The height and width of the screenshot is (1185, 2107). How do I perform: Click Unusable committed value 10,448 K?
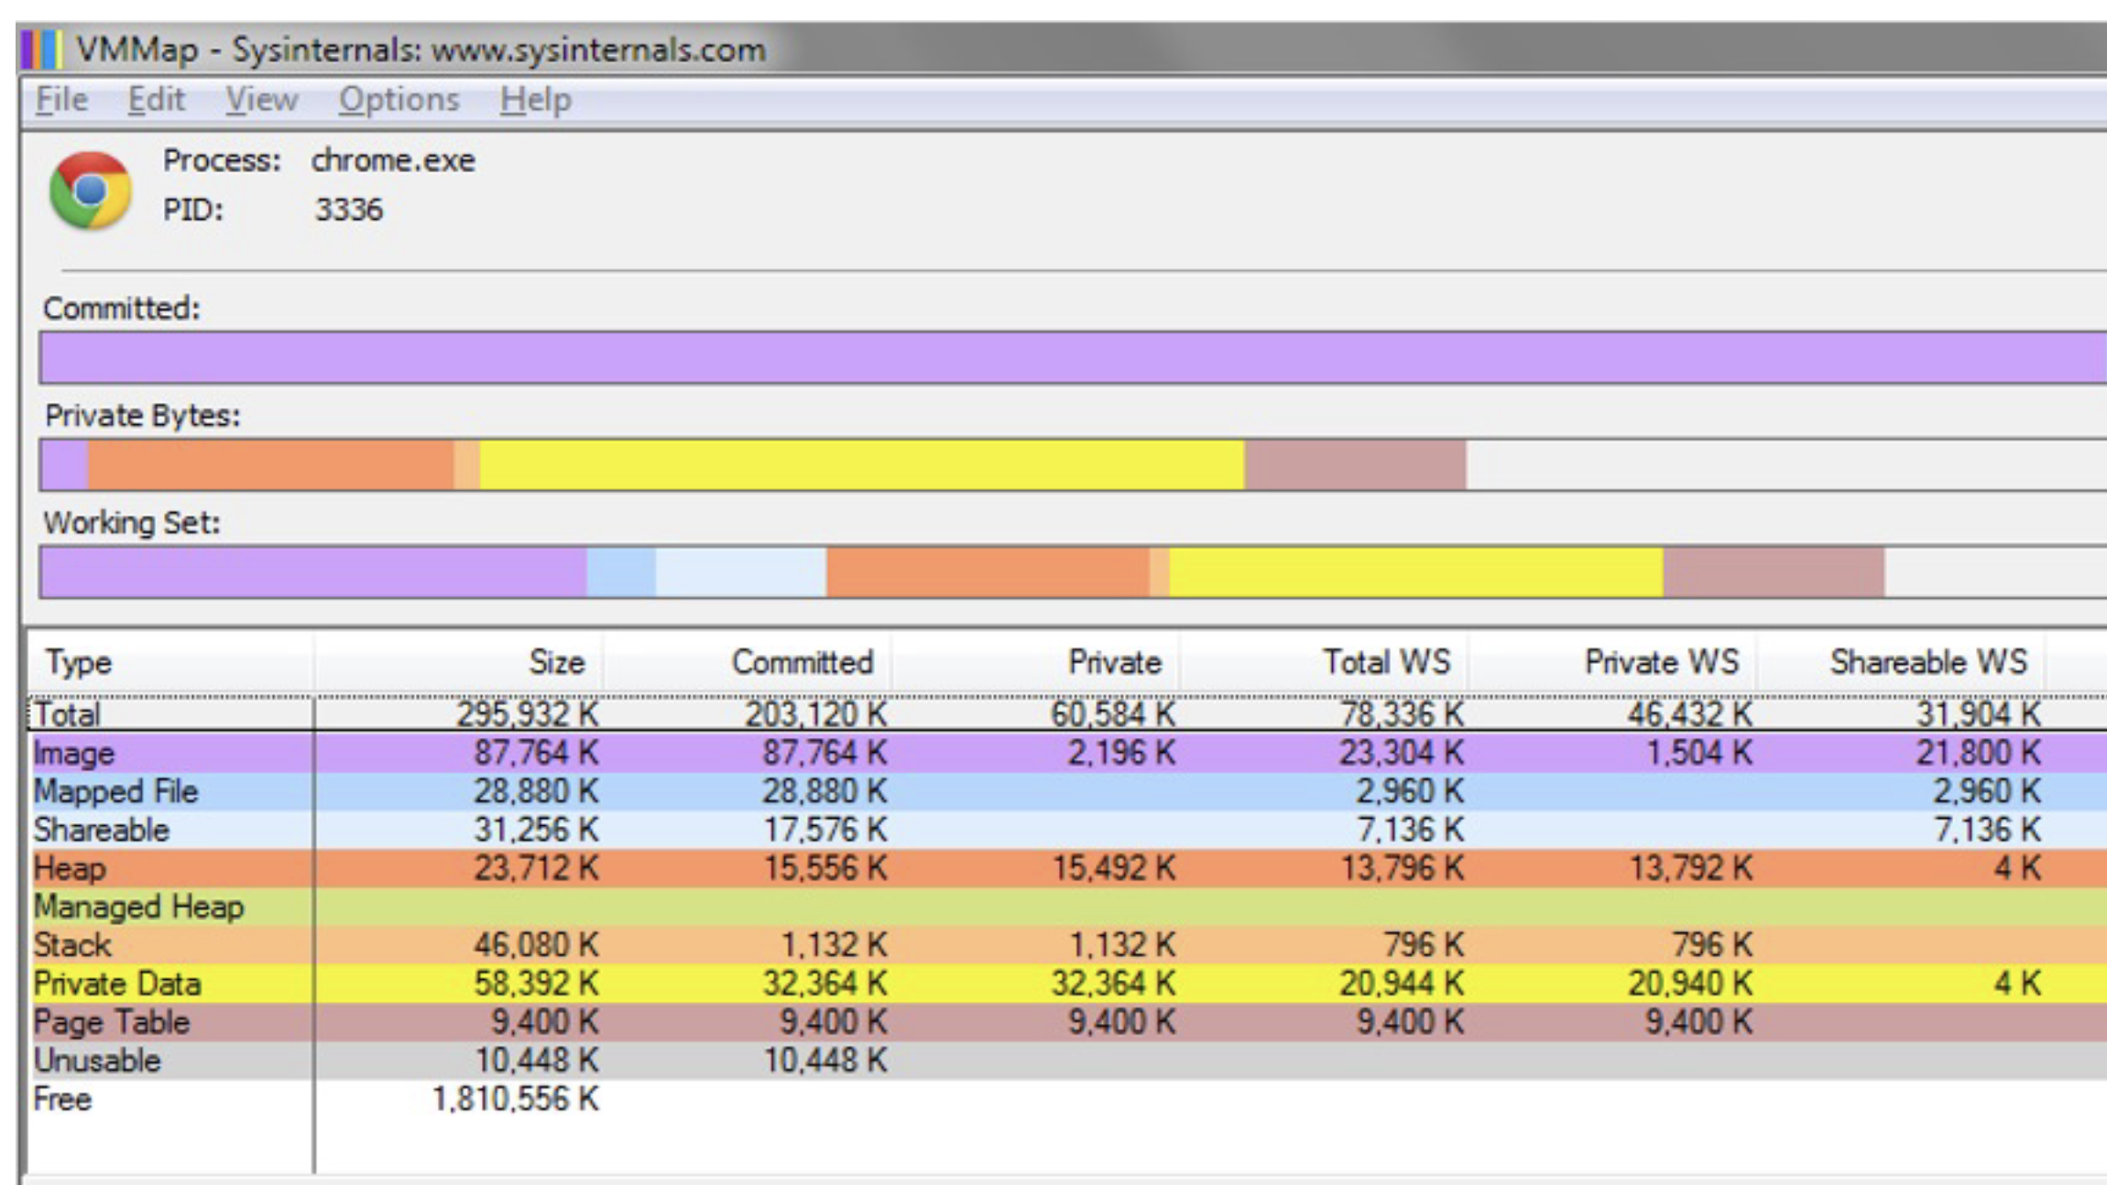(825, 1060)
